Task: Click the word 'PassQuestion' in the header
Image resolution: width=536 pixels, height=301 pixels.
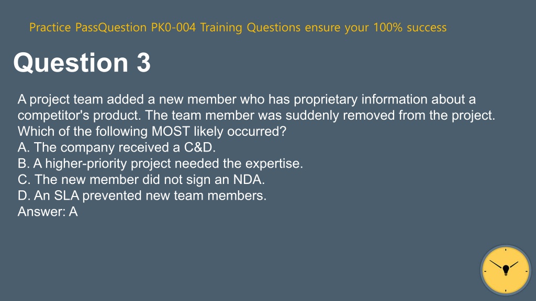Action: [x=111, y=27]
